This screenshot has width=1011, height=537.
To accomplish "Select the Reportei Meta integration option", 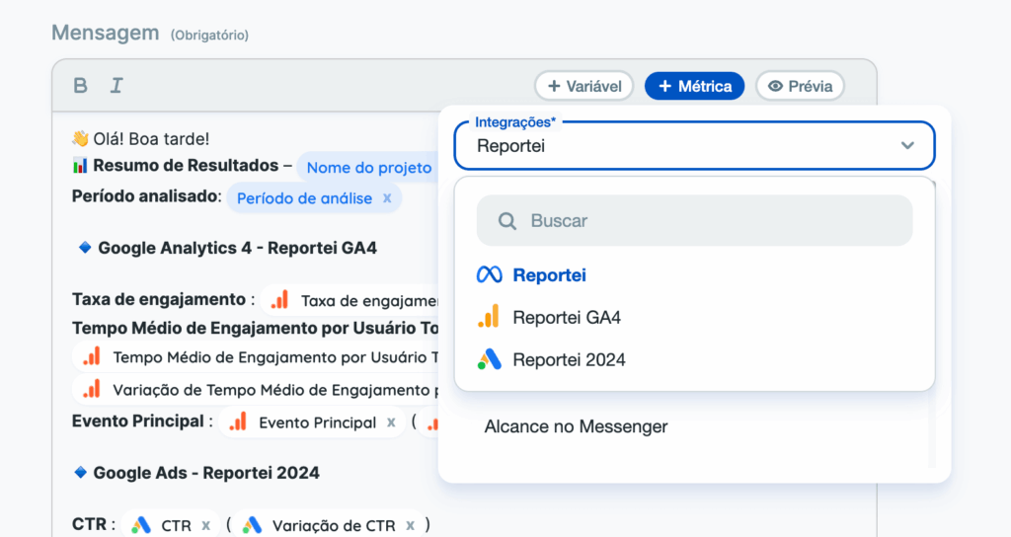I will pos(694,275).
